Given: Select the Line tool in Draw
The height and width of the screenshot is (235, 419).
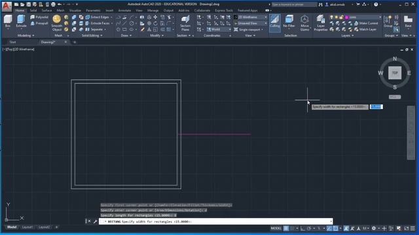Looking at the screenshot, I should point(124,23).
